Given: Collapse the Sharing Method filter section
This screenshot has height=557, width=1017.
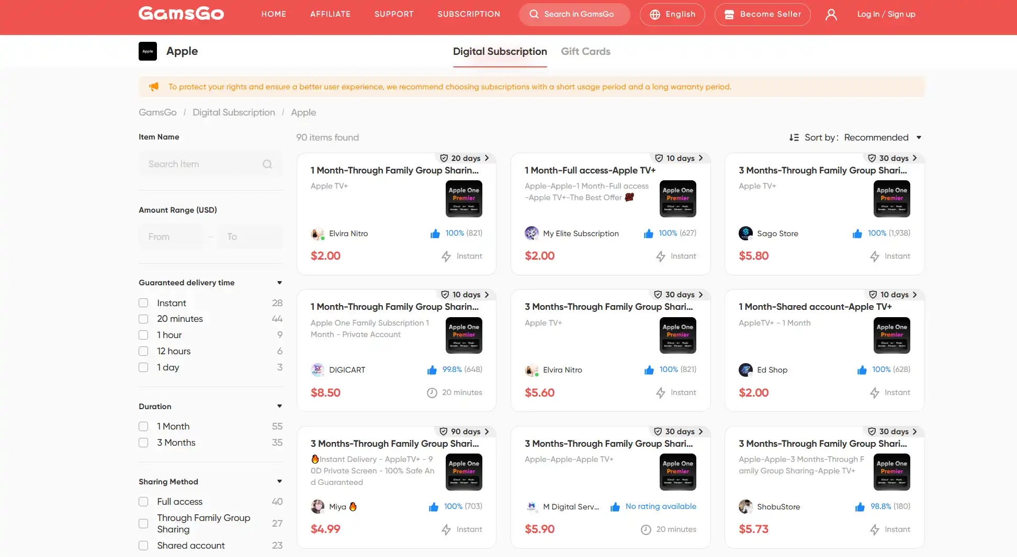Looking at the screenshot, I should coord(279,481).
